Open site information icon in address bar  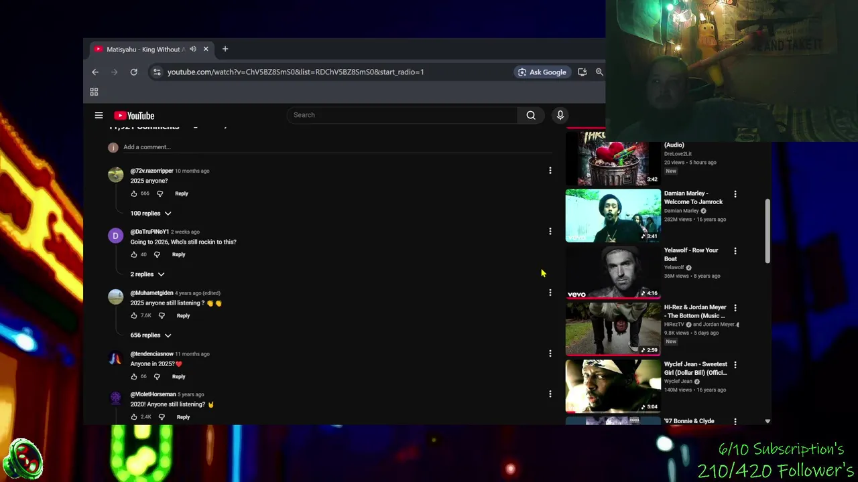(x=157, y=72)
